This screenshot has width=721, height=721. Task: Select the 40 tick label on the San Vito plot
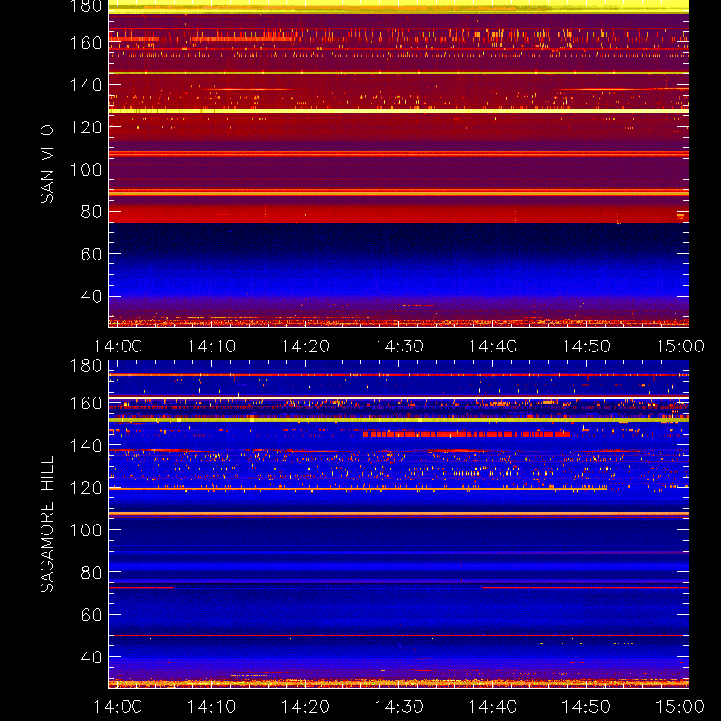pyautogui.click(x=91, y=297)
